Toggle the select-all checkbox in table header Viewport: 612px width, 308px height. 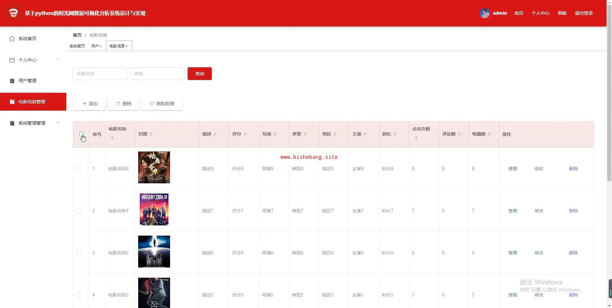[81, 134]
